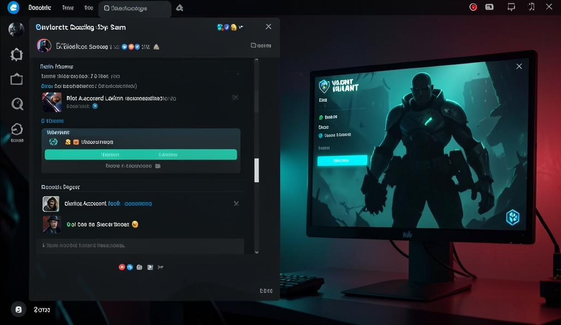Click the yellow emoji icon in the card
This screenshot has height=325, width=561.
[68, 142]
